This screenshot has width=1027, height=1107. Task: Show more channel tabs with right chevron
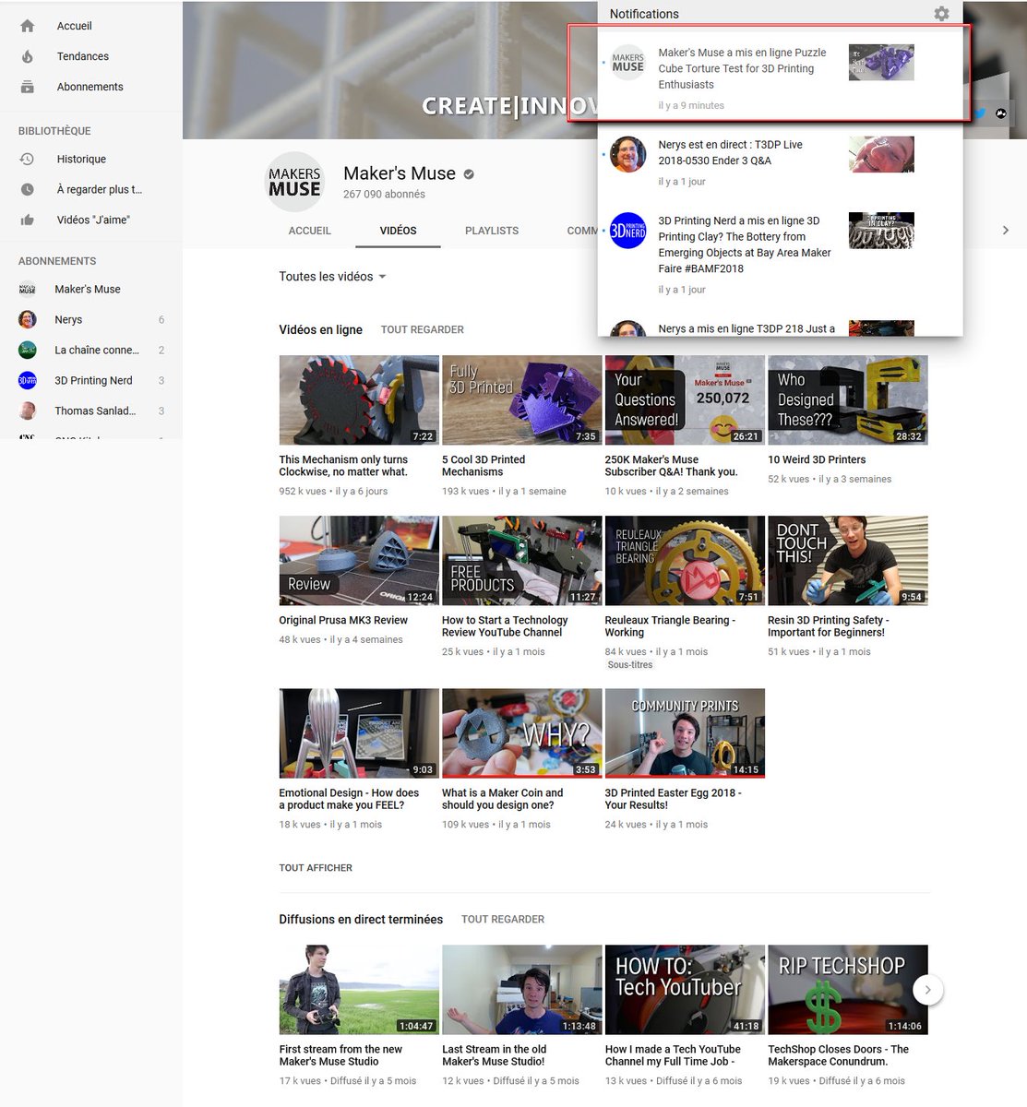pos(1006,231)
